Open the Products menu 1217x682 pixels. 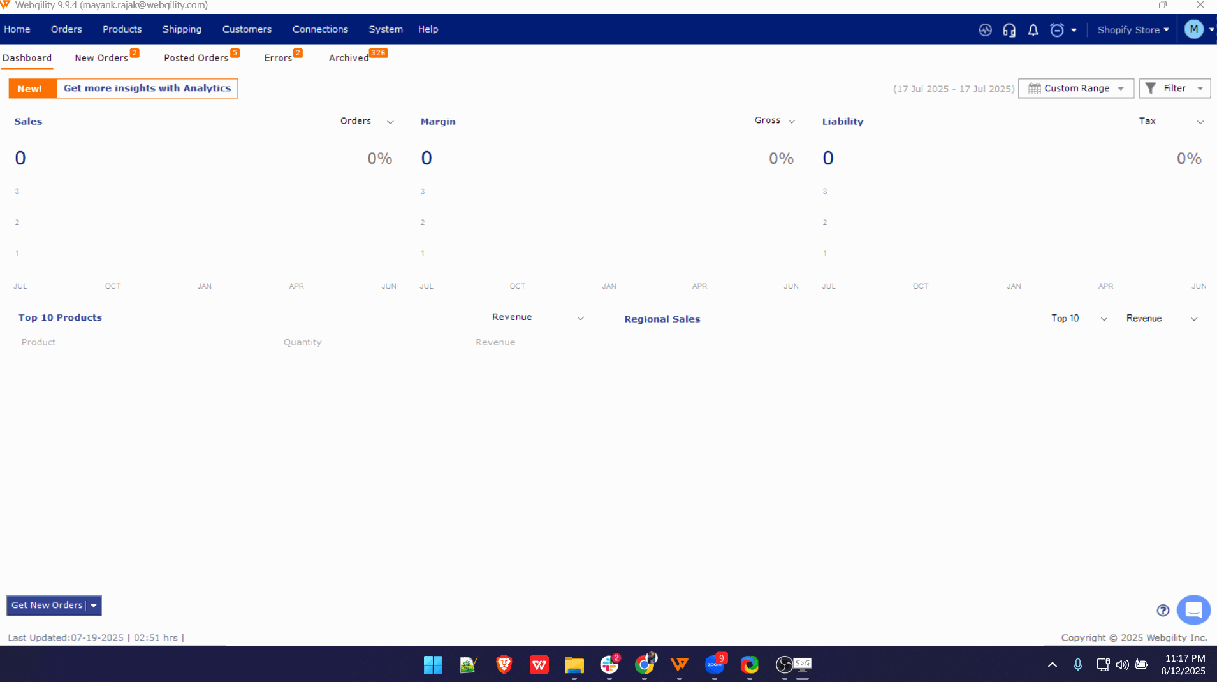(x=122, y=29)
